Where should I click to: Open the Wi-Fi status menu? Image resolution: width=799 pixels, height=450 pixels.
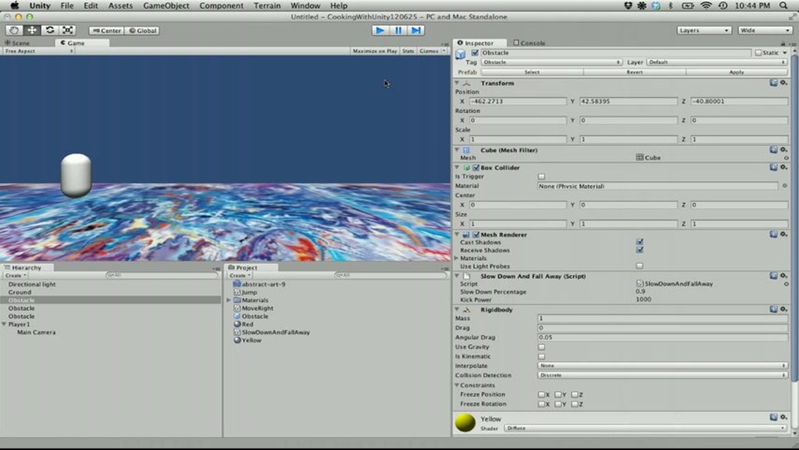(x=706, y=6)
